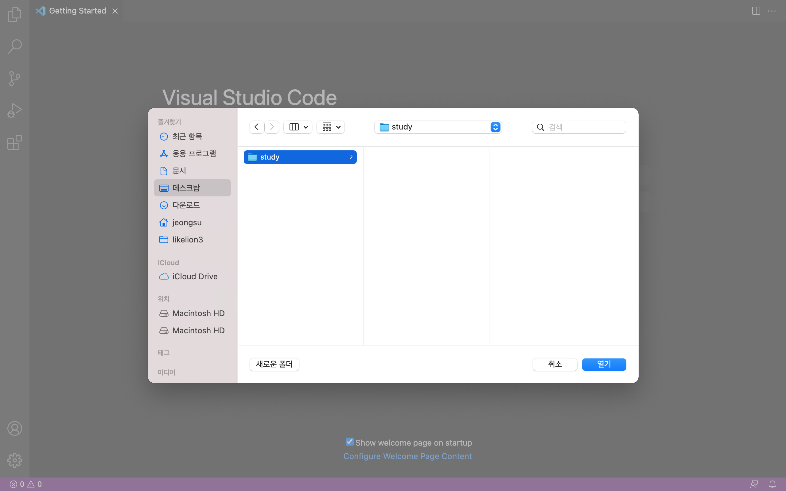Screen dimensions: 786x491
Task: Click the Accounts icon in activity bar
Action: (x=15, y=428)
